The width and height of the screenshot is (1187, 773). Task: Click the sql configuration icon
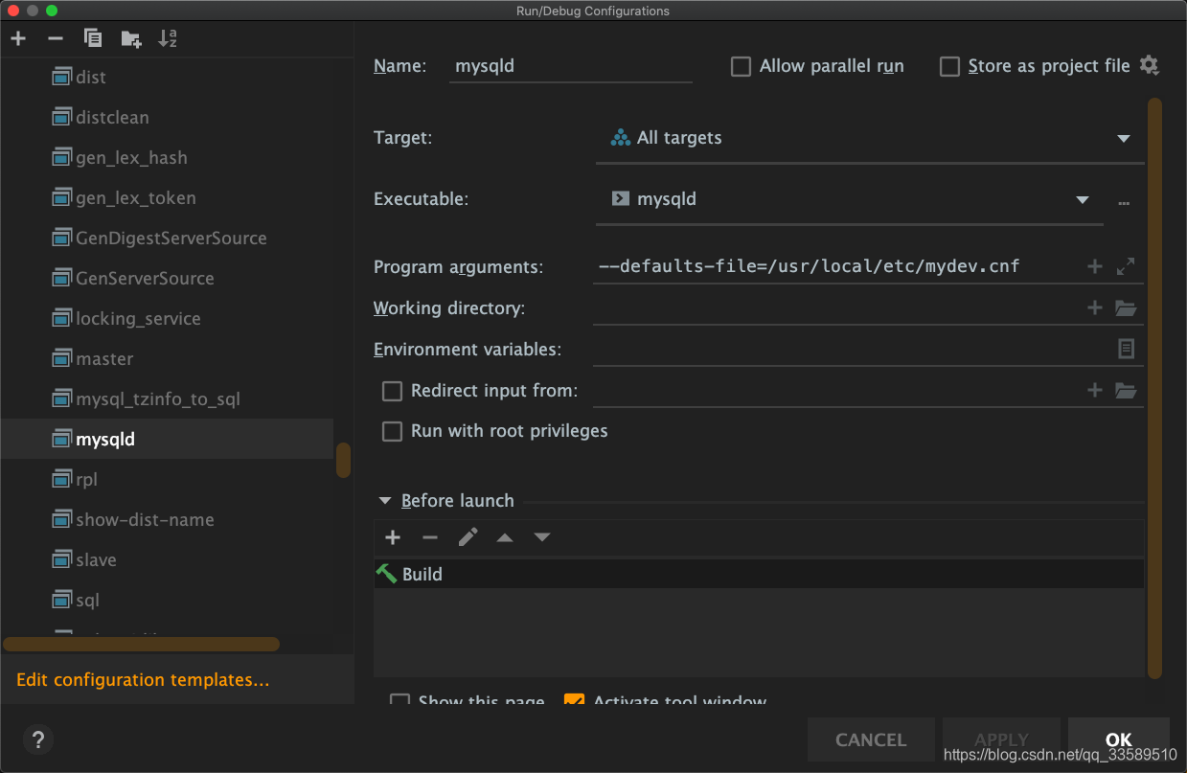click(61, 600)
